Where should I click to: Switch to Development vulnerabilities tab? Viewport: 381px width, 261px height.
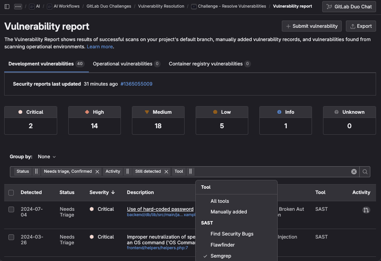[46, 64]
